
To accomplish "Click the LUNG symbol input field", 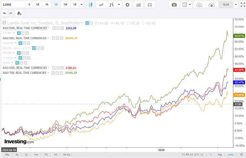I will click(13, 5).
